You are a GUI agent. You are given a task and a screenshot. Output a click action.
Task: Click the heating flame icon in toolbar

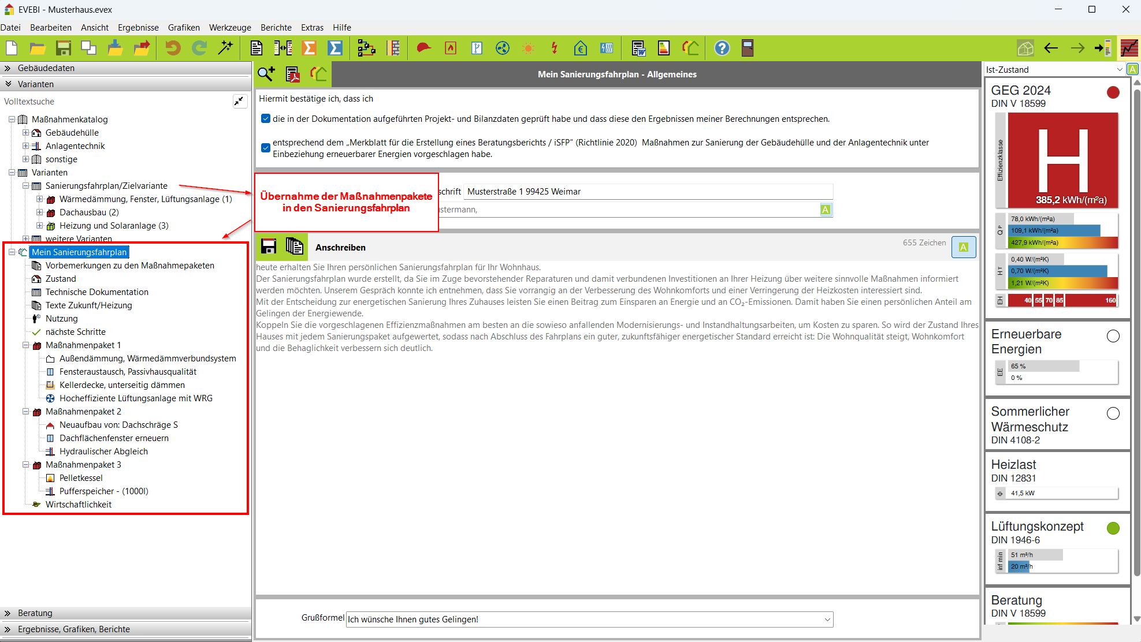pos(451,48)
